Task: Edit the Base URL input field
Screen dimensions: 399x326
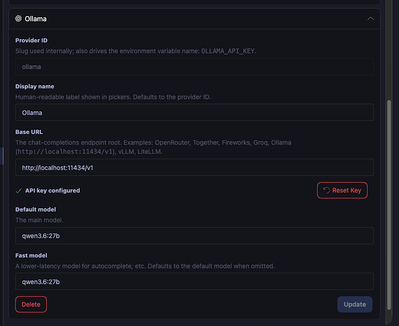Action: tap(195, 168)
